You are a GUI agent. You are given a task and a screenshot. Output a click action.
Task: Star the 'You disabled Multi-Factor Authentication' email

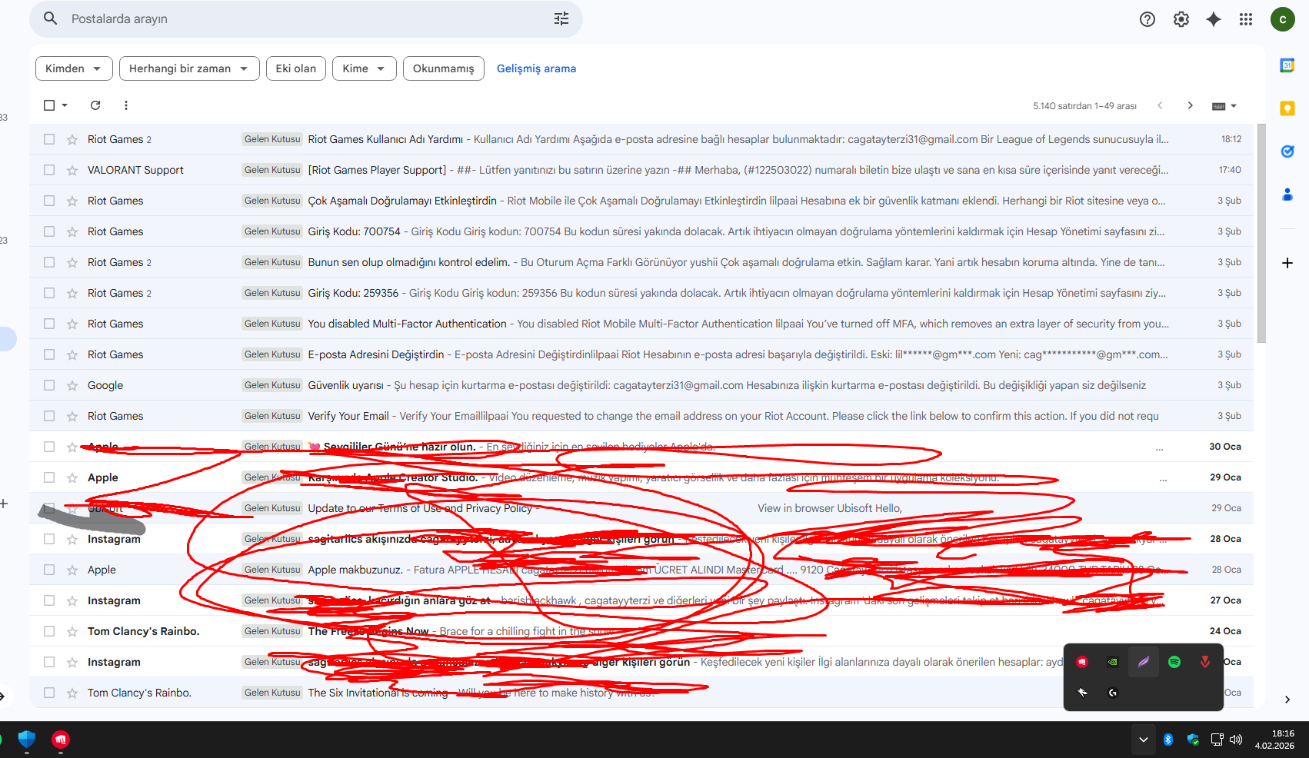tap(72, 324)
